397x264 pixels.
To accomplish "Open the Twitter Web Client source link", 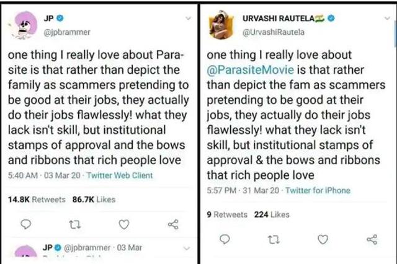I will point(120,175).
